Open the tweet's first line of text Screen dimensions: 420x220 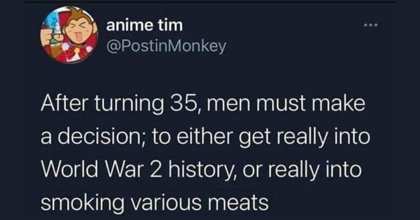[x=203, y=105]
